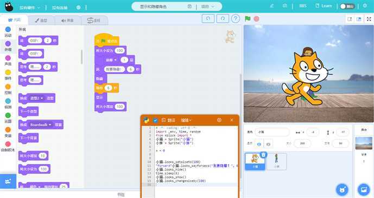Open the project dropdown menu

click(208, 6)
